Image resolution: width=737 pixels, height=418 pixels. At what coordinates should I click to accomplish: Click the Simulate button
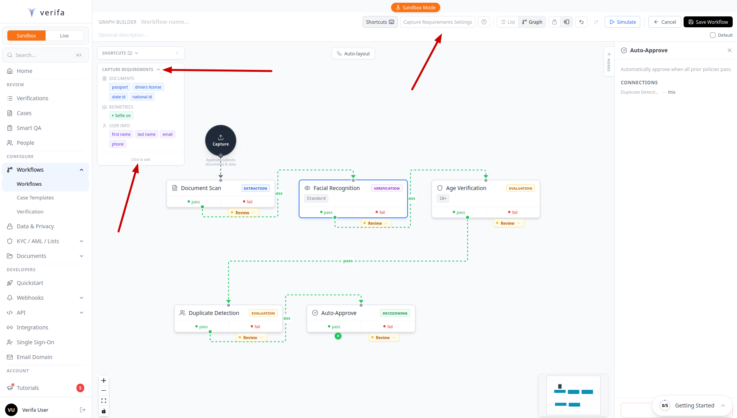[623, 22]
